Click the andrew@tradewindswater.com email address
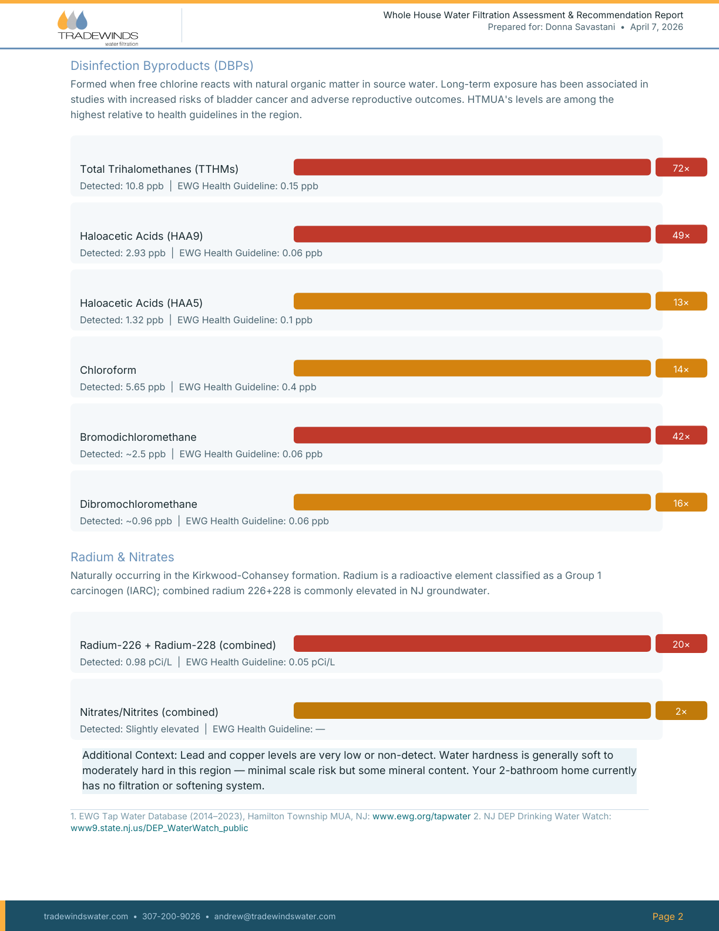This screenshot has width=719, height=931. pos(274,916)
